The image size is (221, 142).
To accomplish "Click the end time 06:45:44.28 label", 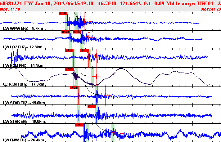I will pos(210,9).
